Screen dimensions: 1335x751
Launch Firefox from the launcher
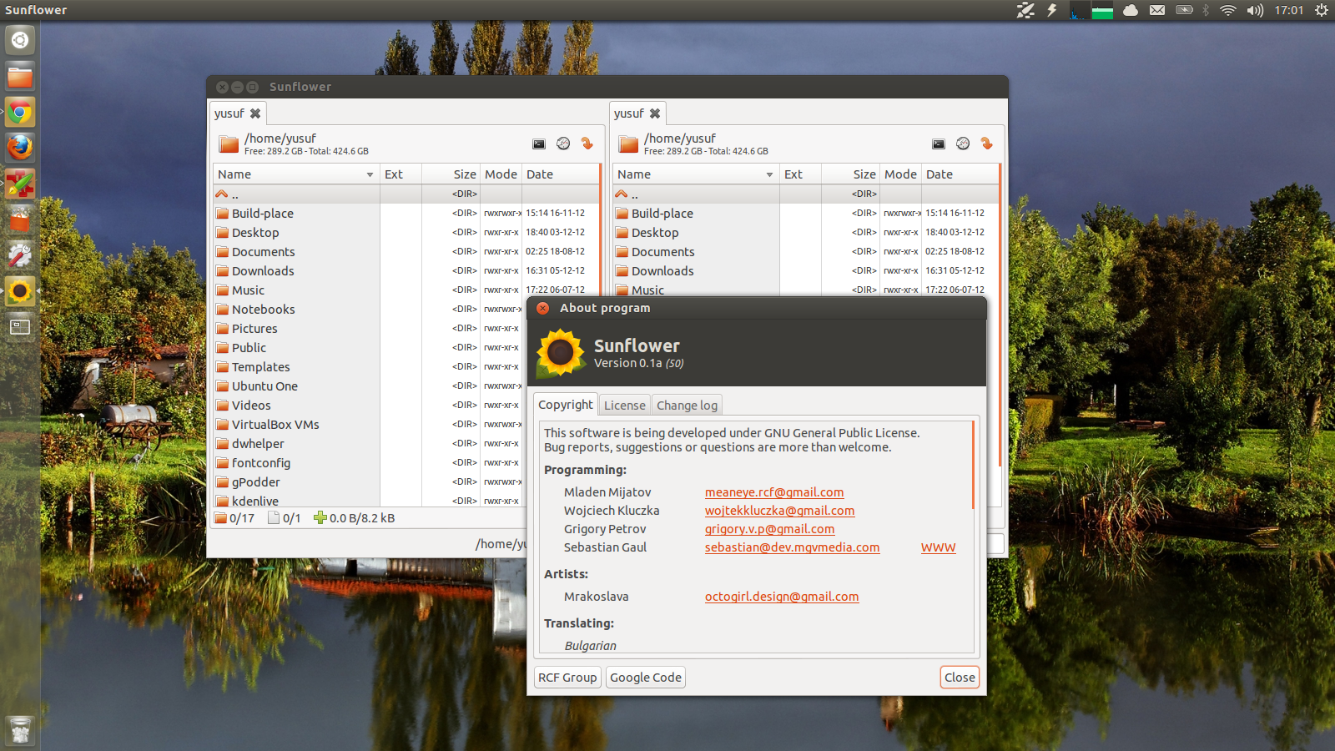20,147
